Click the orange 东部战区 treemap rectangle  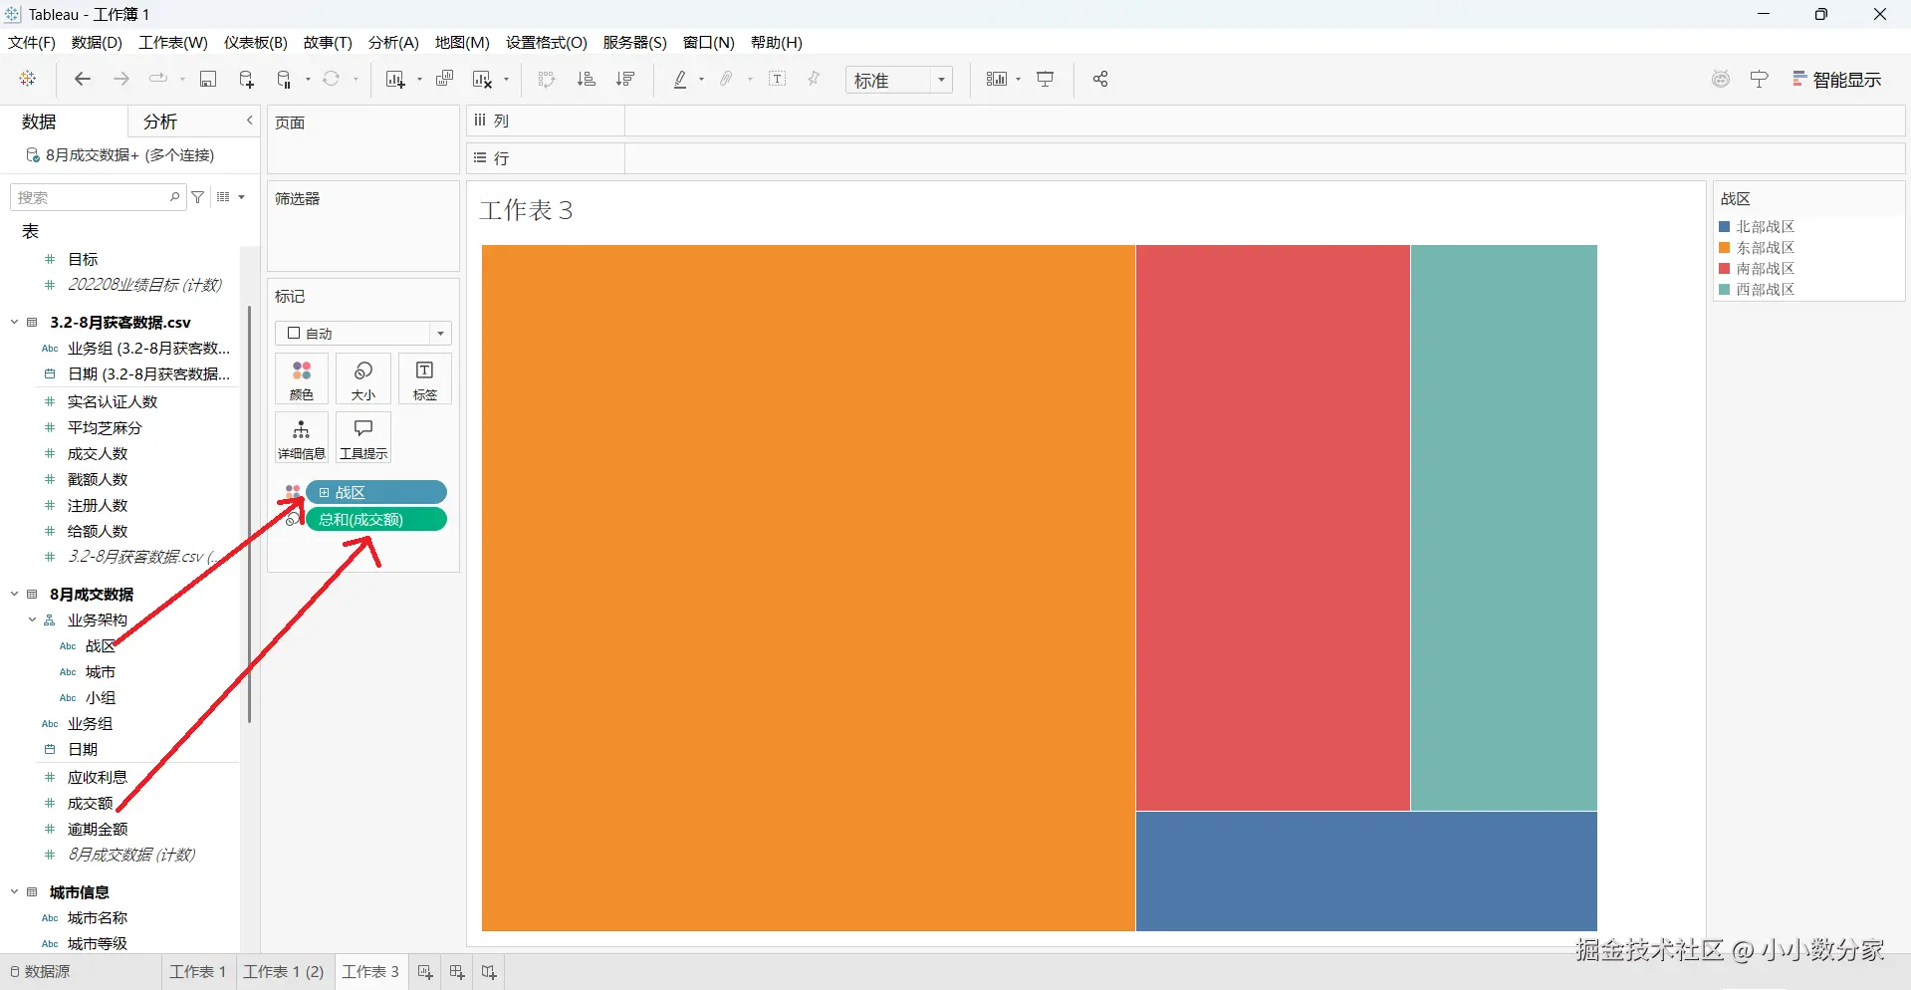click(x=809, y=589)
